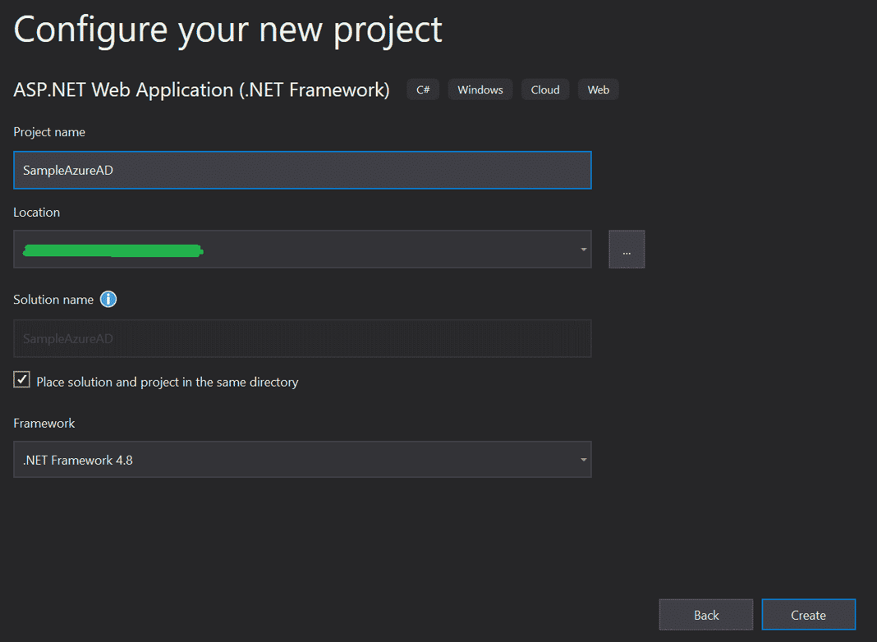The width and height of the screenshot is (877, 642).
Task: Click the Solution name info icon
Action: (108, 299)
